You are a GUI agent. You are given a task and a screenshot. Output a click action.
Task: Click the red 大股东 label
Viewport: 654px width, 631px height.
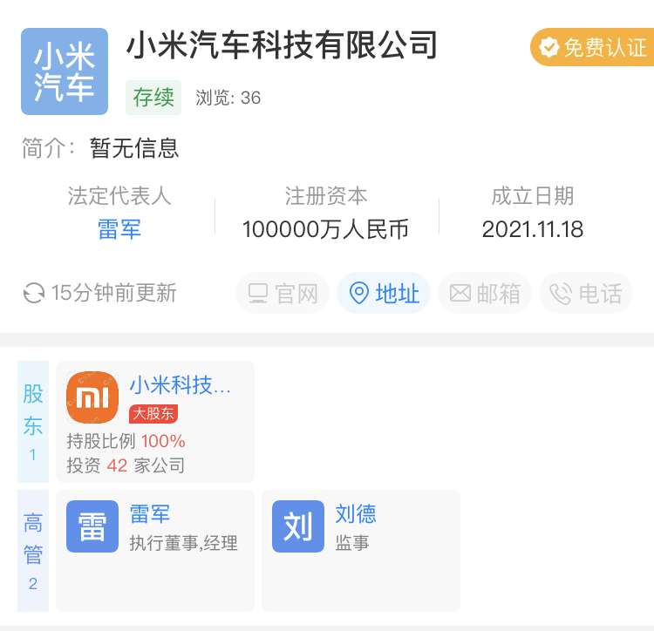pos(153,414)
